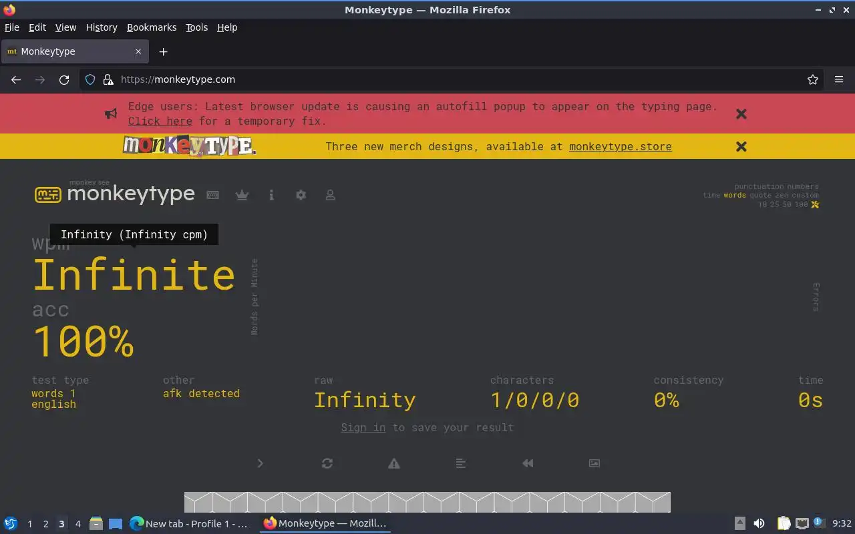
Task: Select the words test mode
Action: pos(735,196)
